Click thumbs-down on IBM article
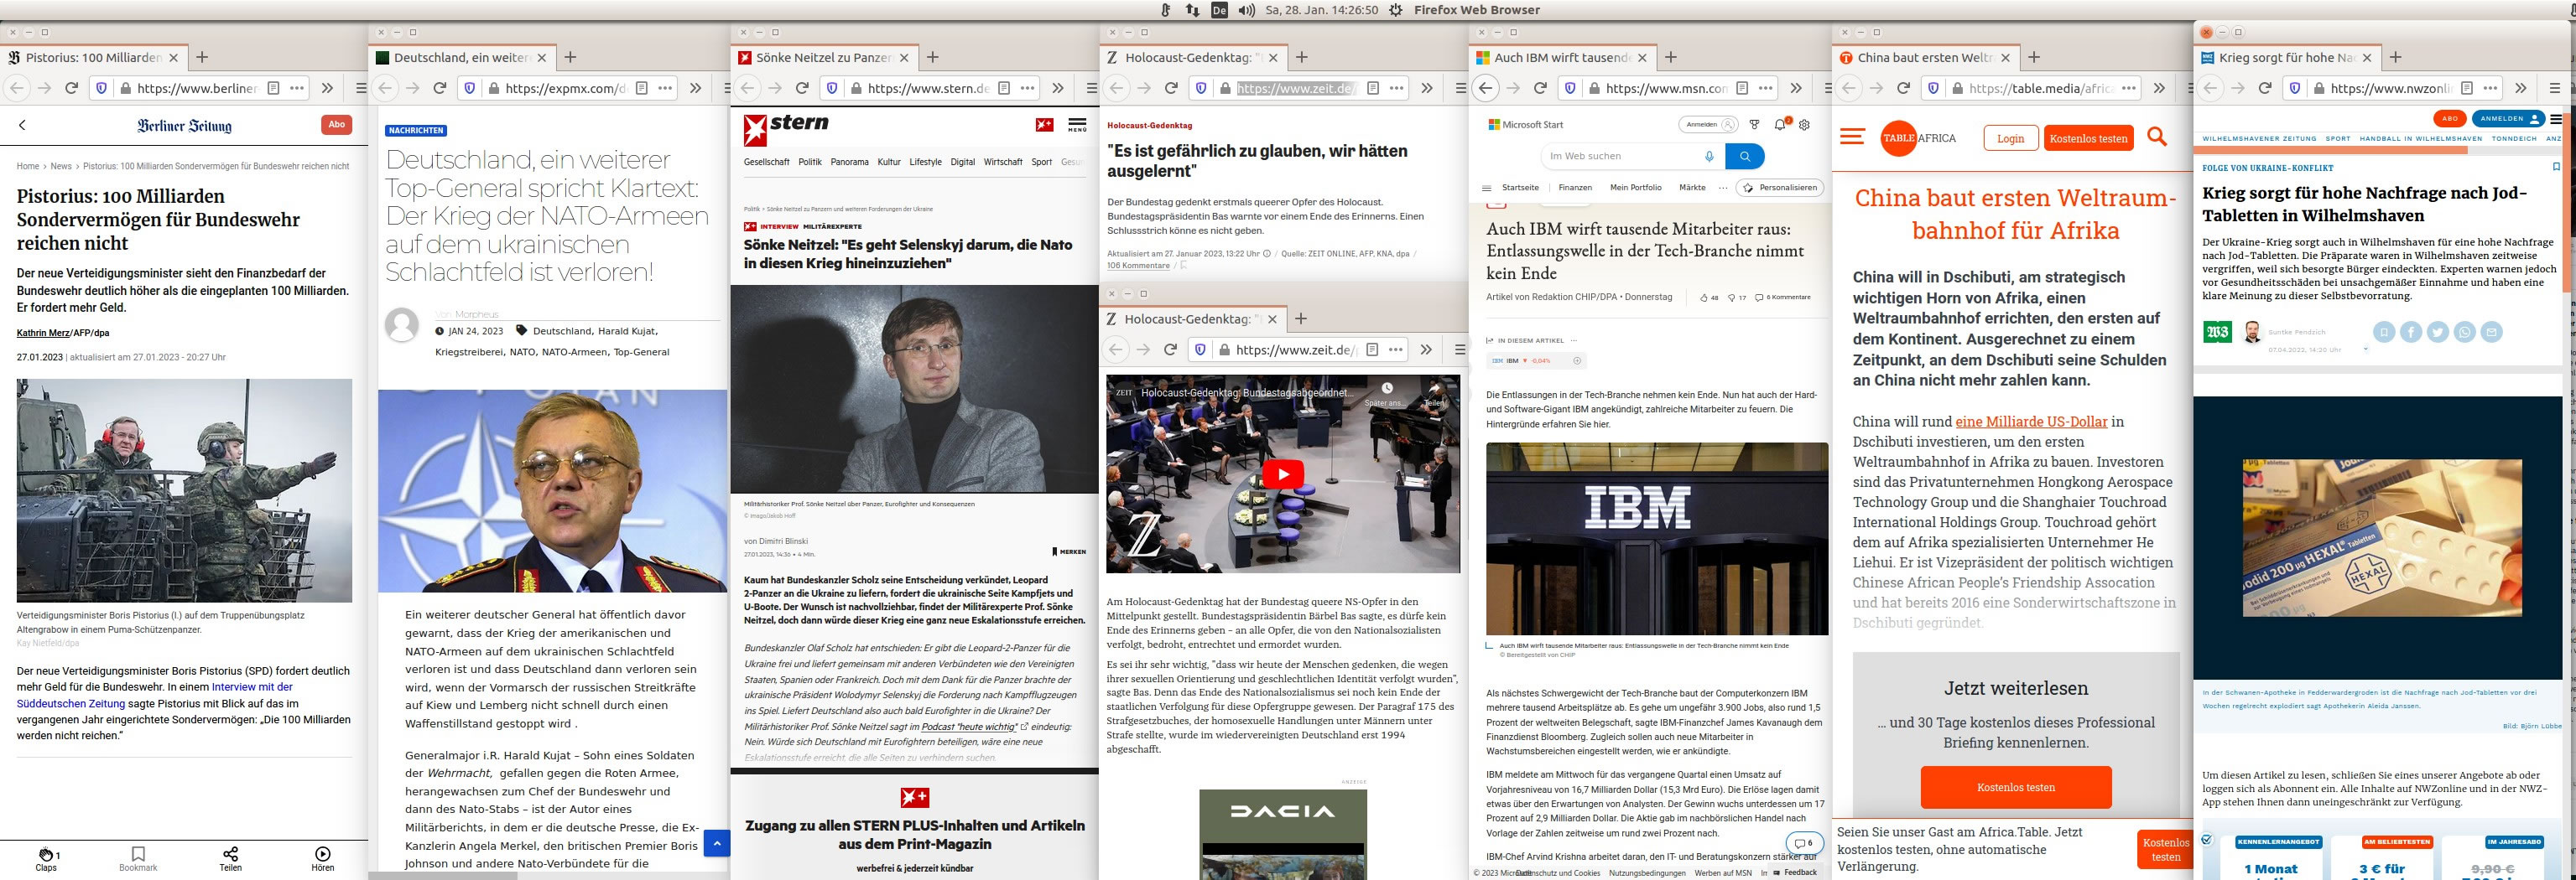This screenshot has width=2576, height=880. coord(1731,298)
